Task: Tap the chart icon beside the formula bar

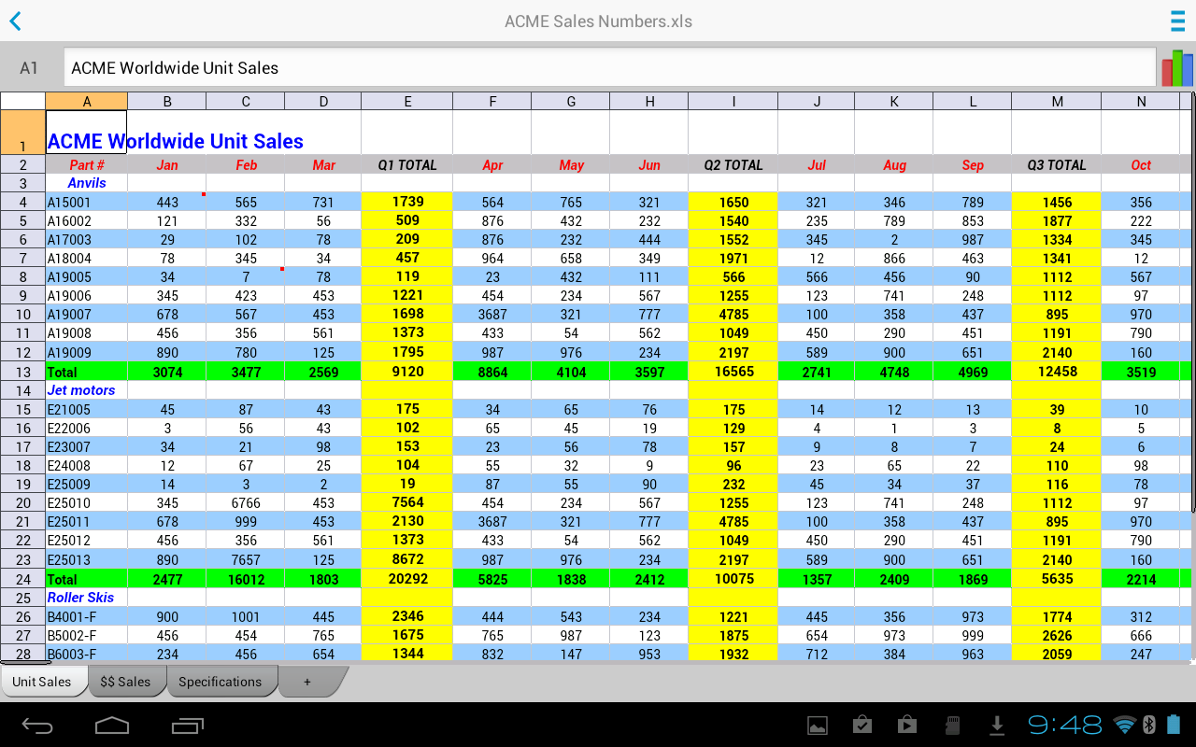Action: tap(1175, 67)
